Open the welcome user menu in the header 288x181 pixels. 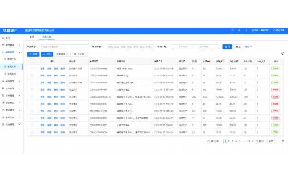coord(261,30)
